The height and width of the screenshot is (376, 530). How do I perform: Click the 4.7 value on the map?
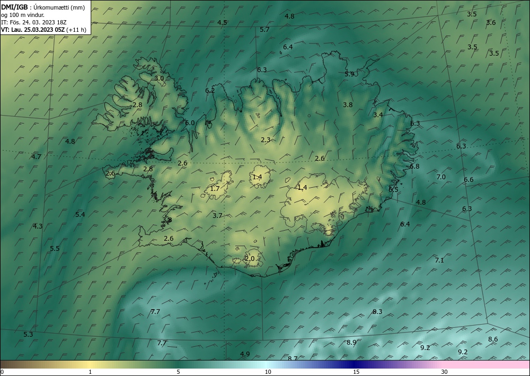[x=36, y=156]
